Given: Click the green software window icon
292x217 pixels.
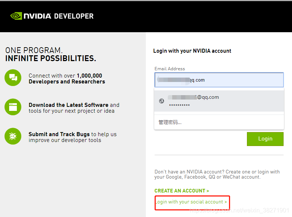Looking at the screenshot, I should coord(13,107).
